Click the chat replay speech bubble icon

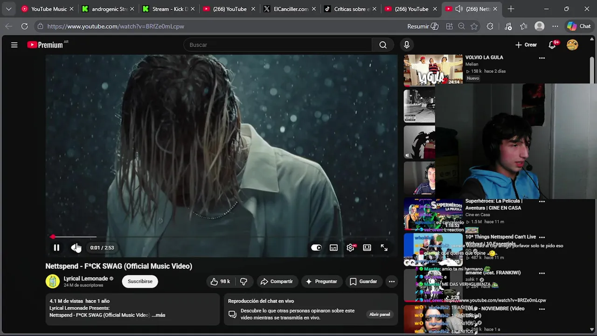pyautogui.click(x=232, y=315)
